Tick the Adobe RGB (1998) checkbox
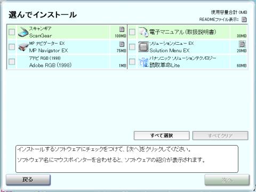This screenshot has width=256, height=192. click(12, 62)
